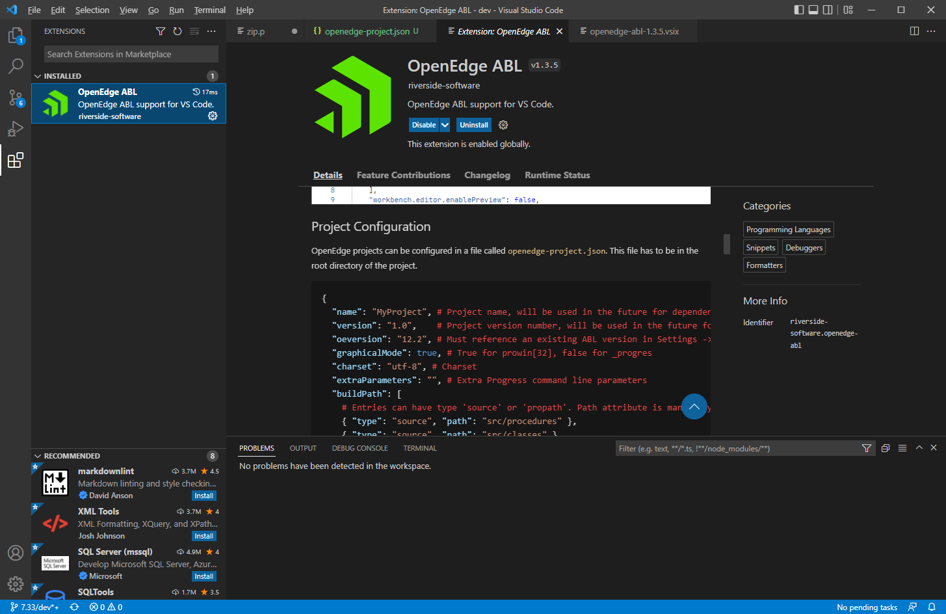Open the Manage gear on the OpenEdge ABL page
The image size is (946, 614).
click(503, 124)
